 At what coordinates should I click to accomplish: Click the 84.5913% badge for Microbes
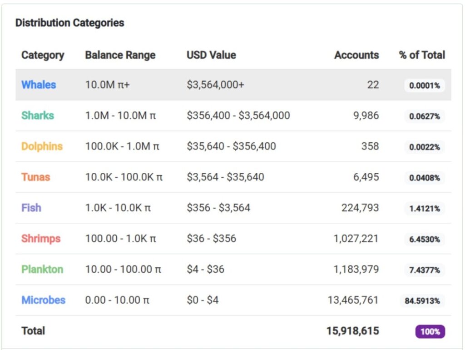click(422, 301)
